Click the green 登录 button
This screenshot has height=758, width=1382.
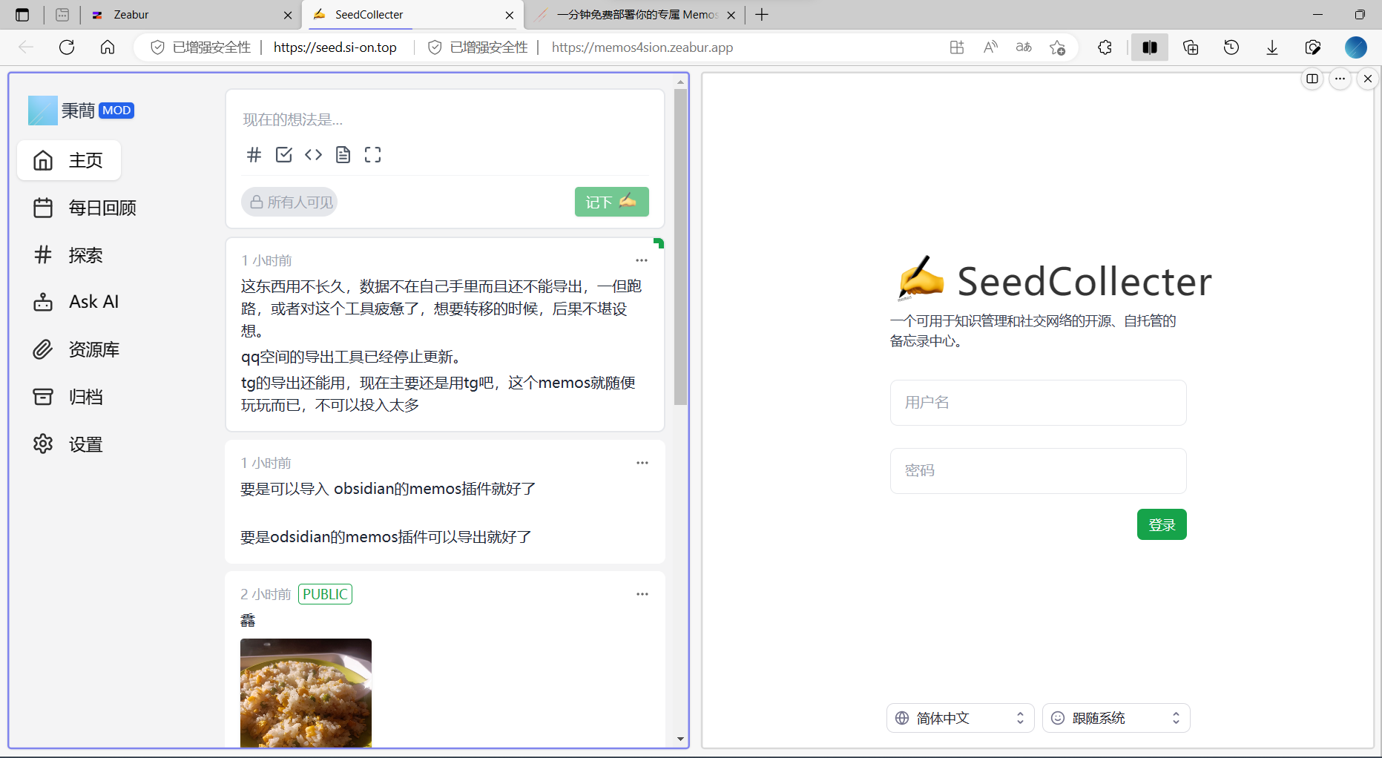(1161, 524)
